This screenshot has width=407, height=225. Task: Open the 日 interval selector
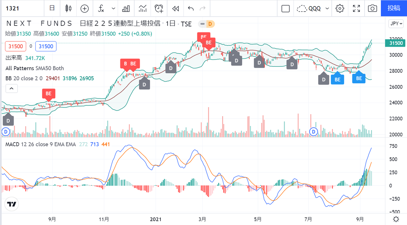pyautogui.click(x=52, y=8)
